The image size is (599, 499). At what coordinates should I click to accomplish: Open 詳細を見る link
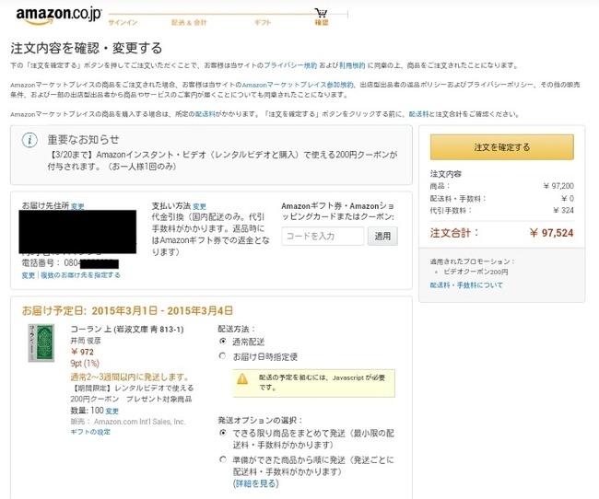(255, 483)
